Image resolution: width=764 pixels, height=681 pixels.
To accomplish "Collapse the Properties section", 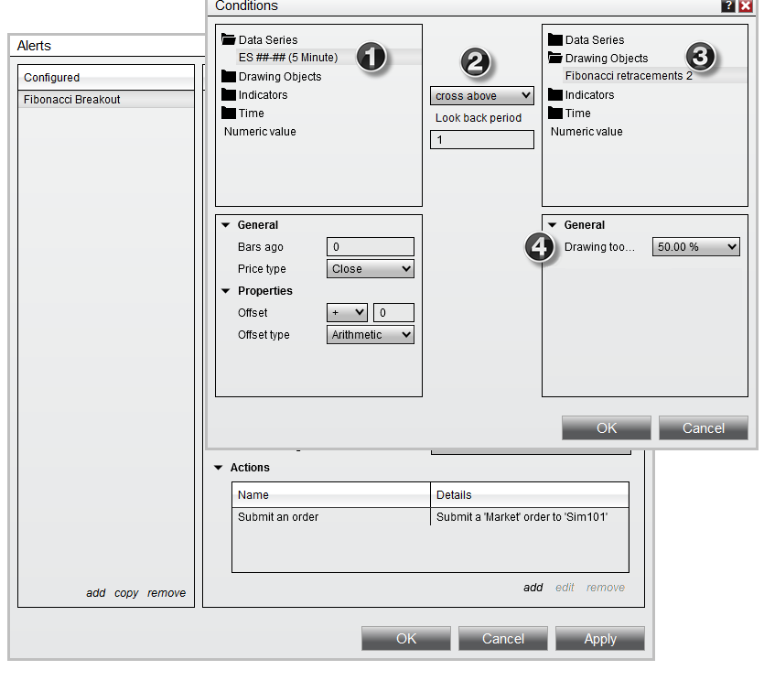I will (226, 291).
